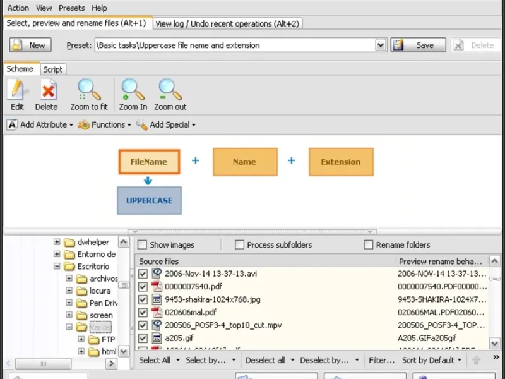Click the Save preset button

pyautogui.click(x=418, y=45)
